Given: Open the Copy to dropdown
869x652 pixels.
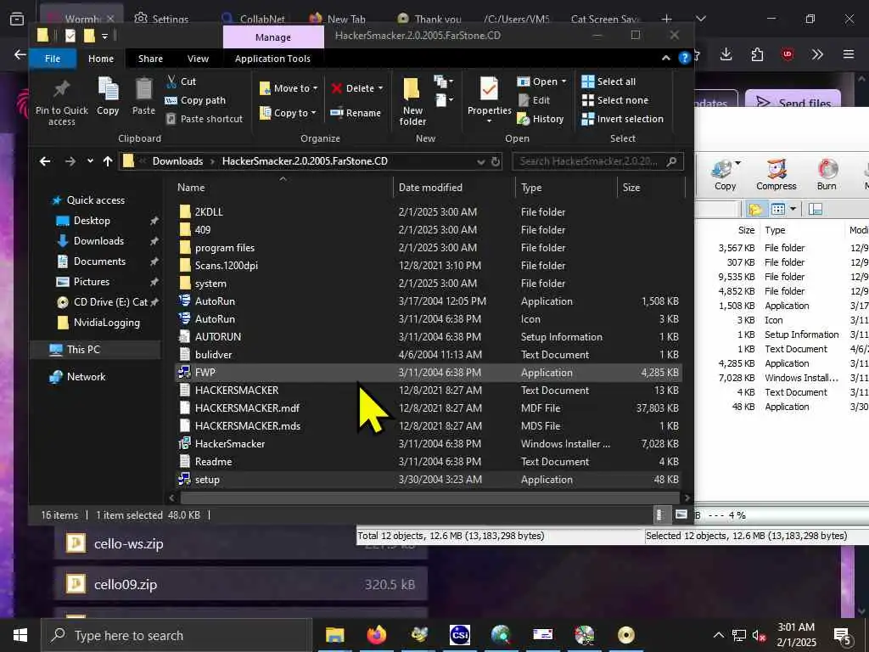Looking at the screenshot, I should click(x=288, y=113).
